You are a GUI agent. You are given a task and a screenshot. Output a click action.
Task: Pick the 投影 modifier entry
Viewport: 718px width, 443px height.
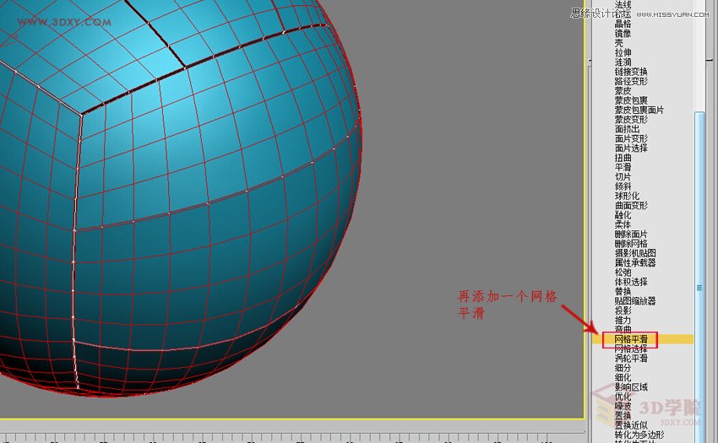pyautogui.click(x=623, y=311)
